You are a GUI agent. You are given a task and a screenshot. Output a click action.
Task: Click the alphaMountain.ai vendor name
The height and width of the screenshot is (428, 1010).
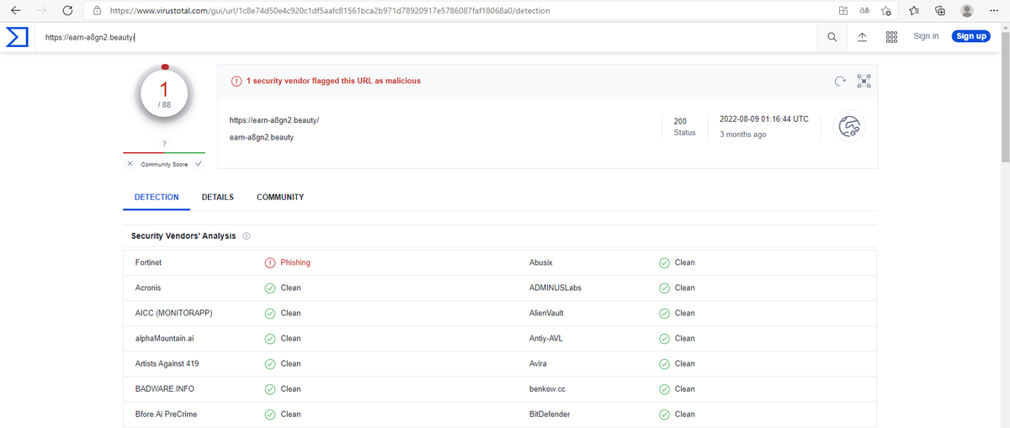point(163,338)
